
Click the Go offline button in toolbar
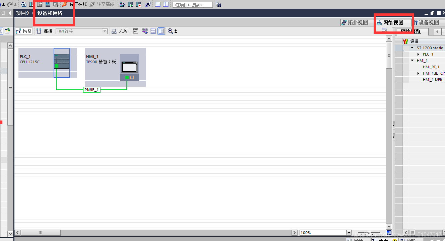point(102,4)
